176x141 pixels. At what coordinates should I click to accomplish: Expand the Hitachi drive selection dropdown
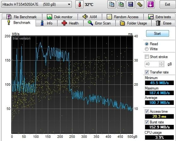(x=37, y=4)
